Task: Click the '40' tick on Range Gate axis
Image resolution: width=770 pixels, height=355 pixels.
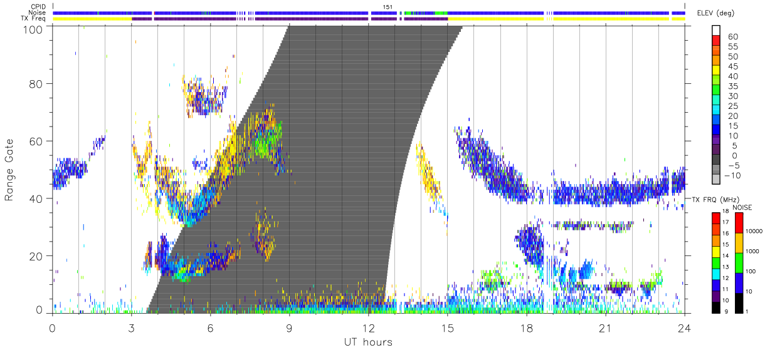Action: pyautogui.click(x=36, y=198)
